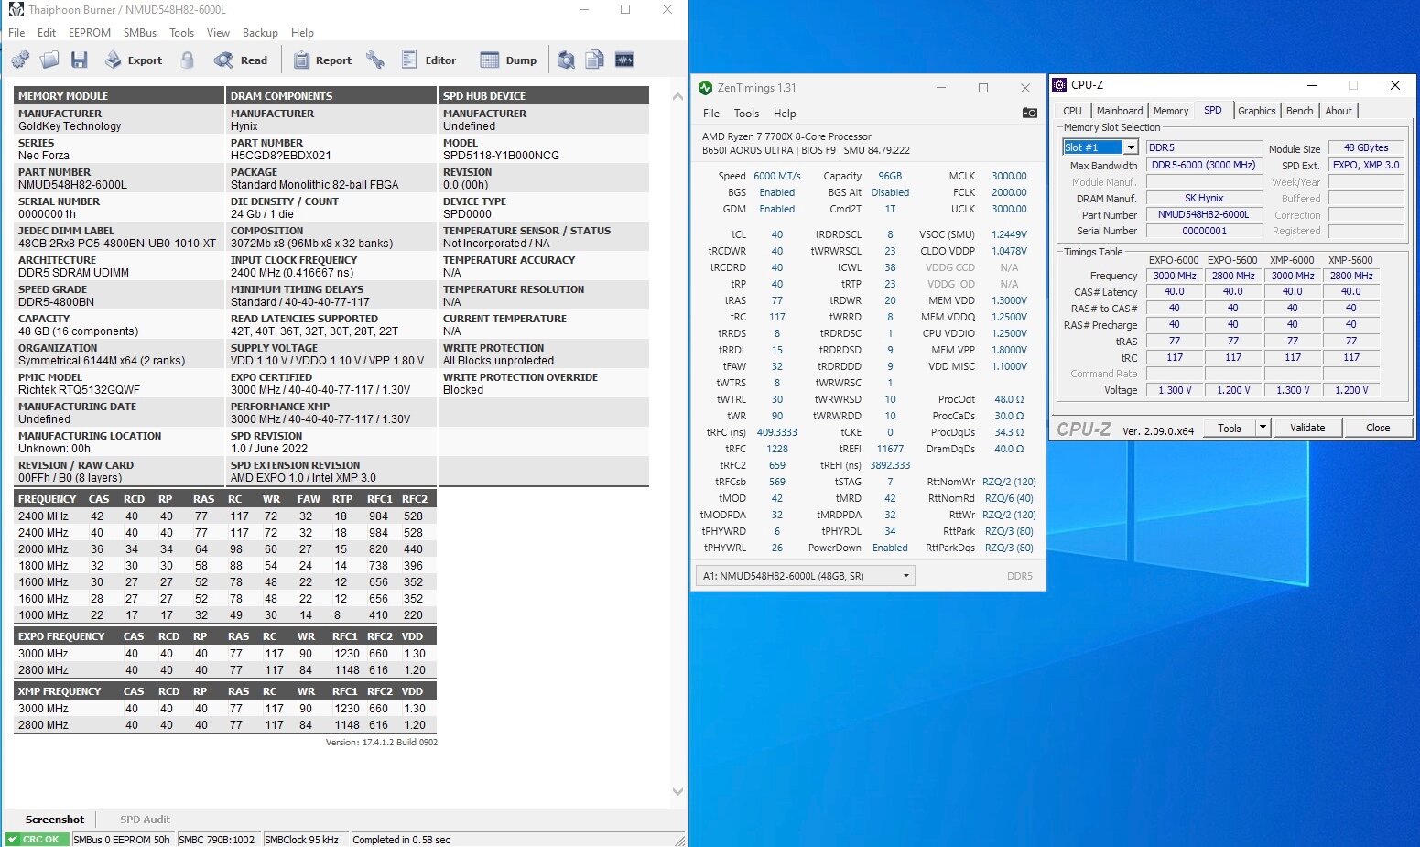Click the tRFC (ns) 409.3333 value
The width and height of the screenshot is (1420, 847).
(777, 432)
